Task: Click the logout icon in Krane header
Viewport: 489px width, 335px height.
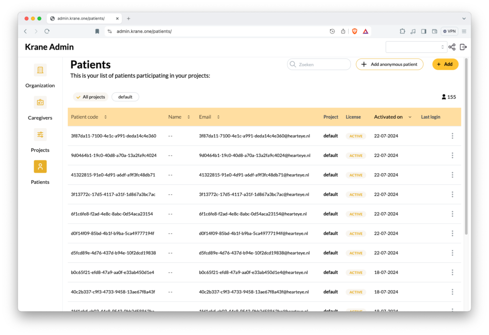Action: pyautogui.click(x=463, y=47)
